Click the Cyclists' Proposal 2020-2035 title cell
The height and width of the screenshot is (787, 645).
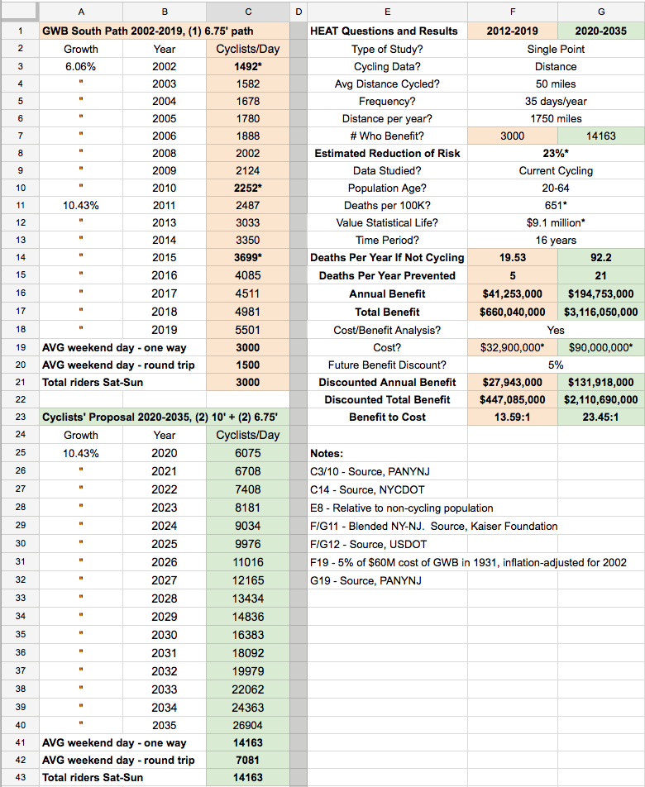pos(164,417)
